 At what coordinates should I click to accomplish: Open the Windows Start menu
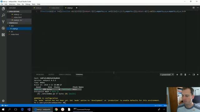[3, 109]
